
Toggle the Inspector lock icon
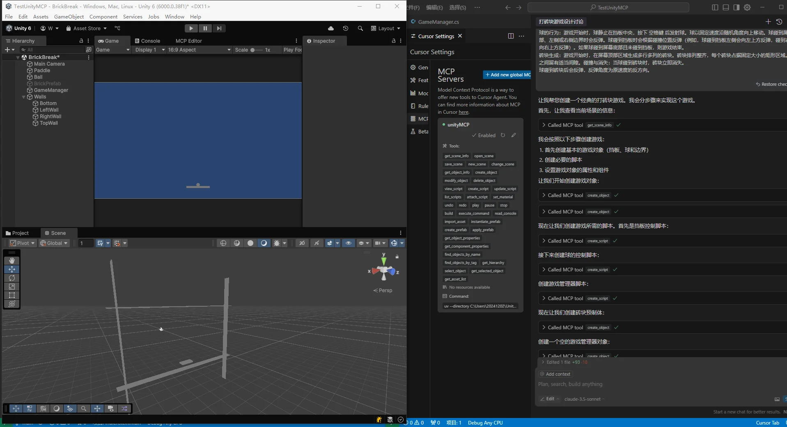393,41
